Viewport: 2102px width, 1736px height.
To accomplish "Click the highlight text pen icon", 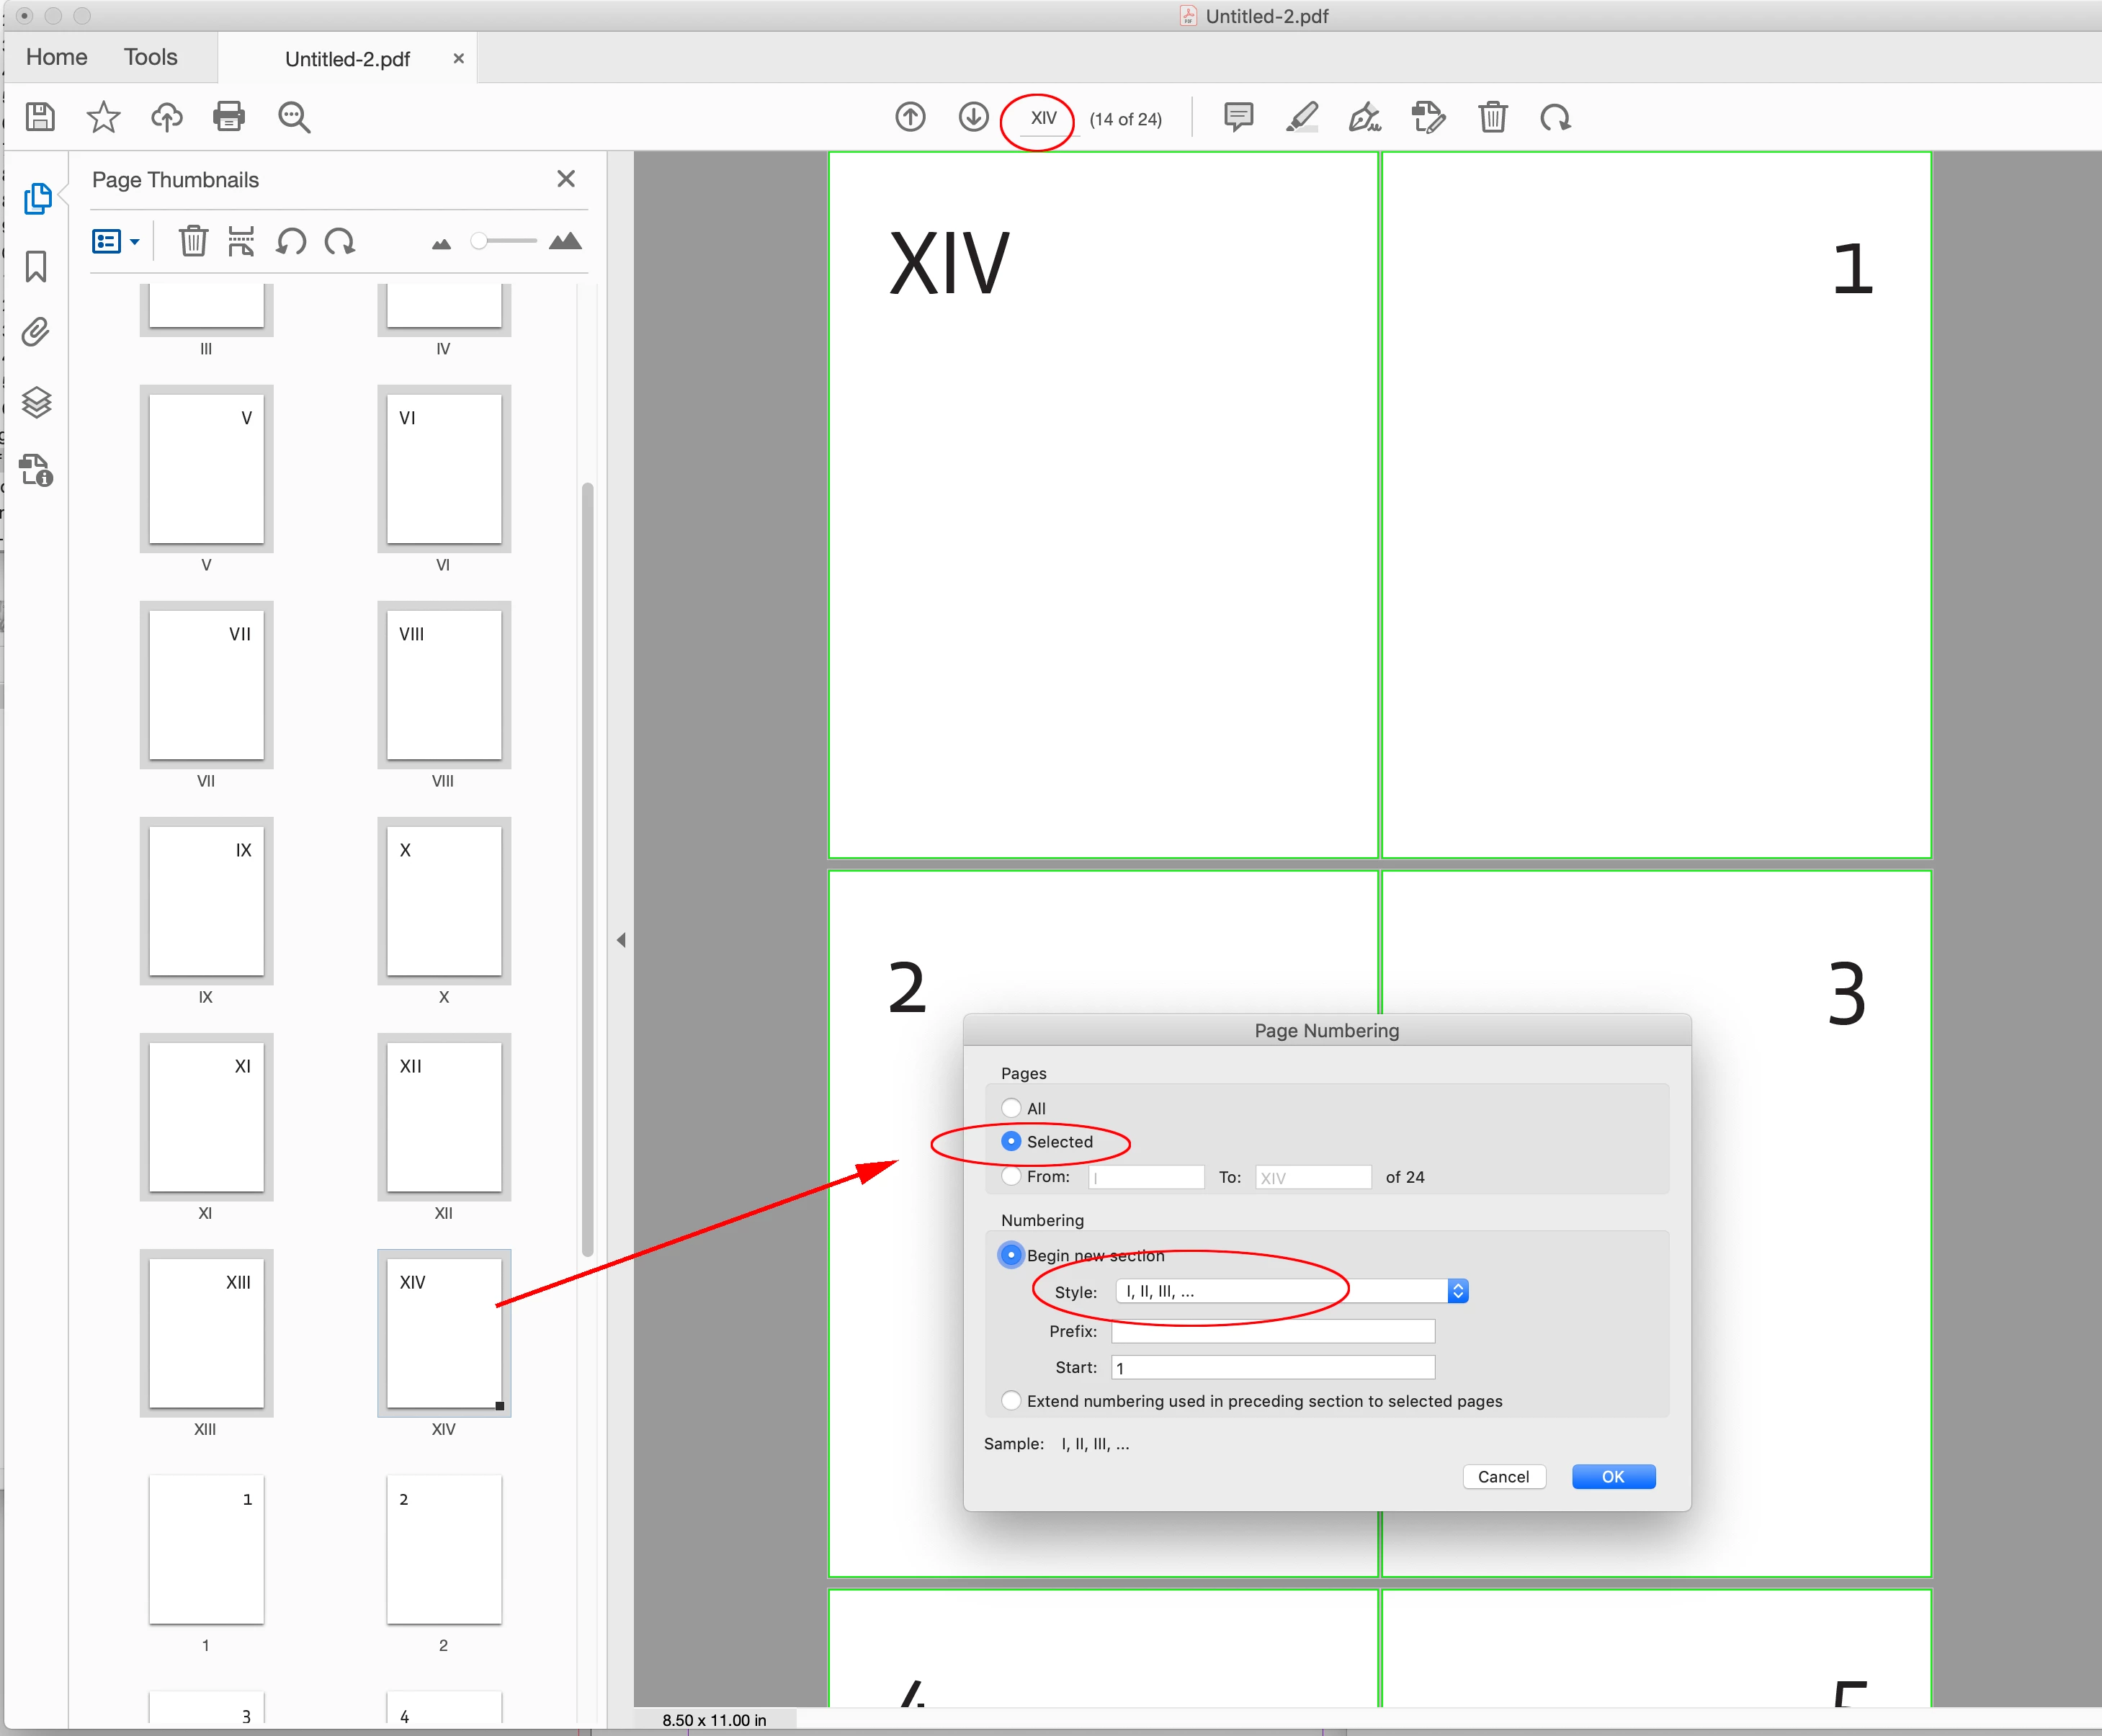I will pos(1301,118).
